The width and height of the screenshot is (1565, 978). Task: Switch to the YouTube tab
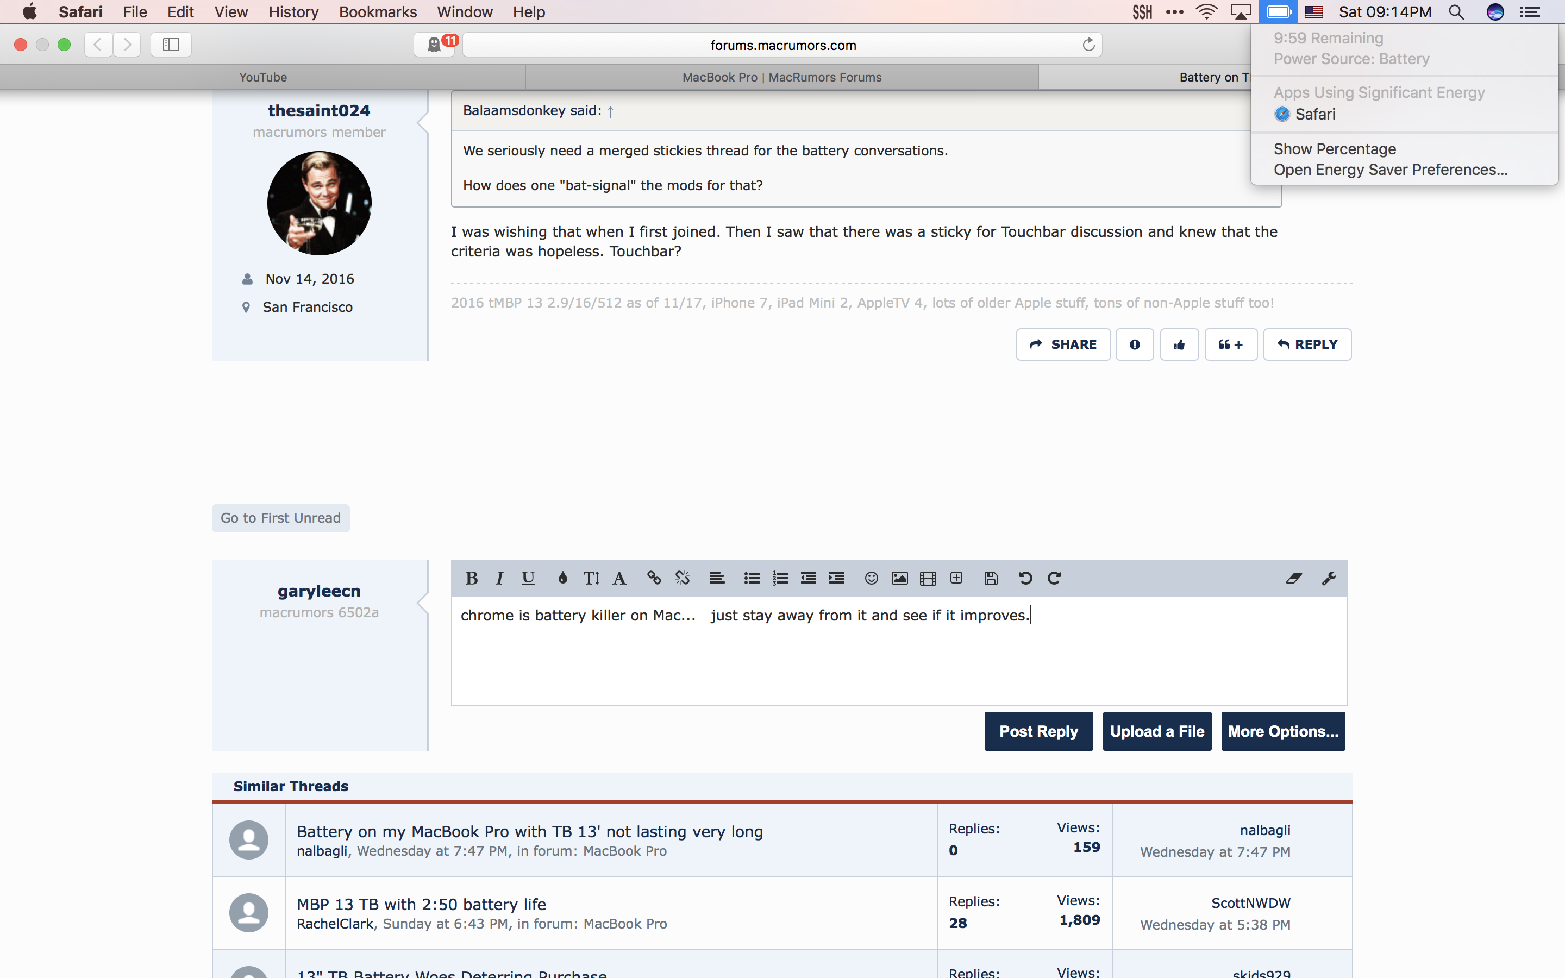point(262,77)
